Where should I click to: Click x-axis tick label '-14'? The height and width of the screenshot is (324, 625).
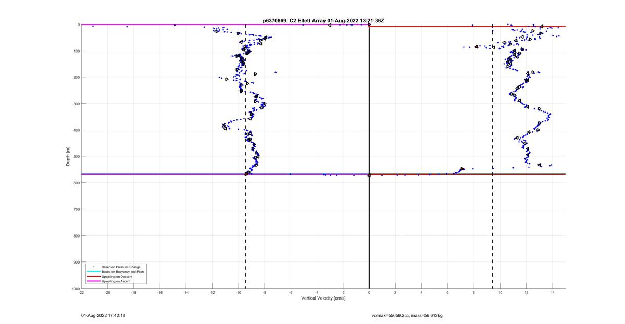(186, 292)
